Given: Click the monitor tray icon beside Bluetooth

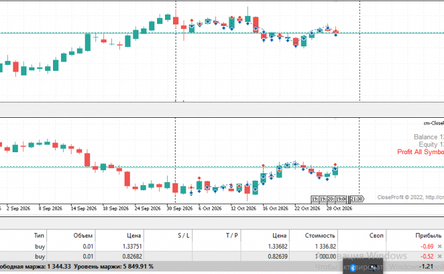Looking at the screenshot, I should coord(372,268).
